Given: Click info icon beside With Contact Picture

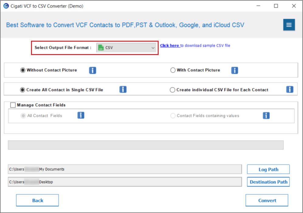Looking at the screenshot, I should 235,70.
